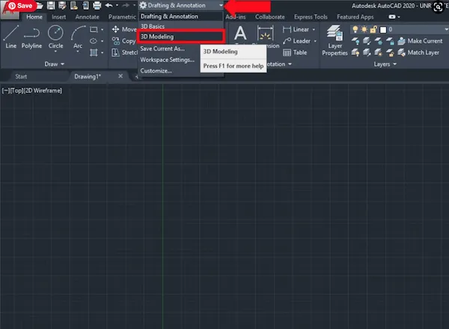Click the Undo arrow icon

pos(109,5)
